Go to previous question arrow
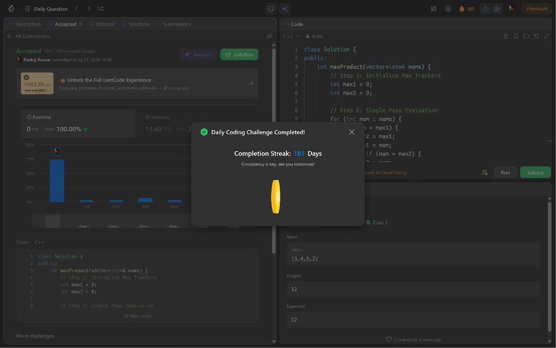This screenshot has width=556, height=348. point(77,9)
